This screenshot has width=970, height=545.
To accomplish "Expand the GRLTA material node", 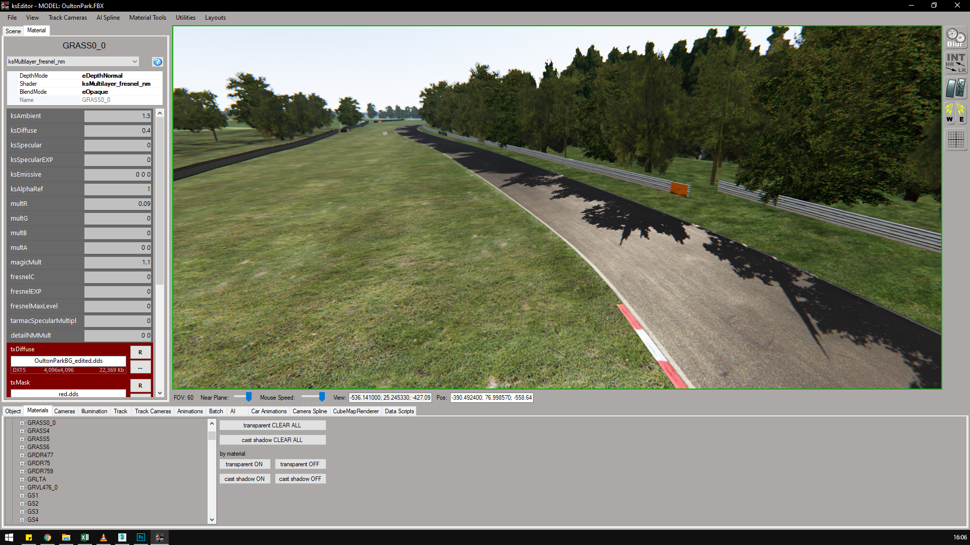I will pos(22,479).
